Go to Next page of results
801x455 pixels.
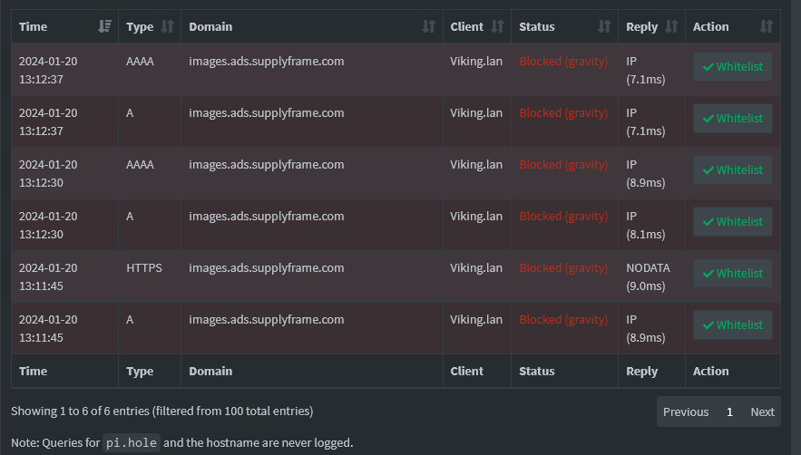click(762, 411)
